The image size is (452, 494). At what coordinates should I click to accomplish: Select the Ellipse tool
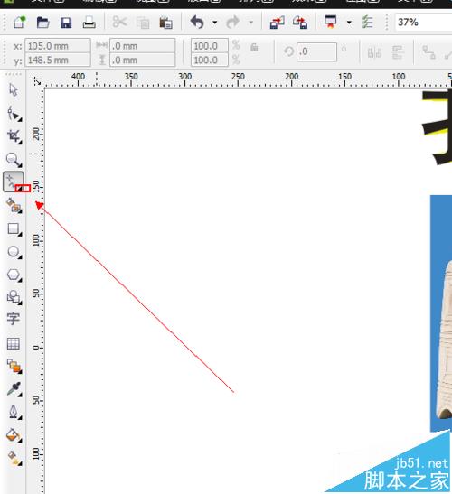(14, 252)
